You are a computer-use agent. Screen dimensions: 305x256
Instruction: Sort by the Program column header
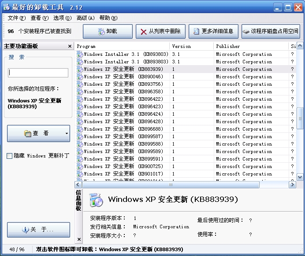point(122,46)
